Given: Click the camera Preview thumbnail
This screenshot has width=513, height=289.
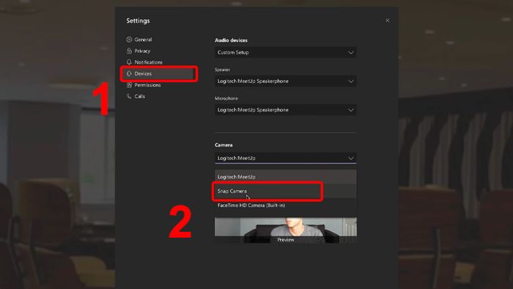Looking at the screenshot, I should coord(286,230).
